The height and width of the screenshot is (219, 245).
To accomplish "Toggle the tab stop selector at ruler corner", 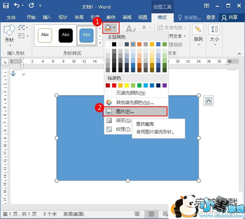I will coord(5,62).
